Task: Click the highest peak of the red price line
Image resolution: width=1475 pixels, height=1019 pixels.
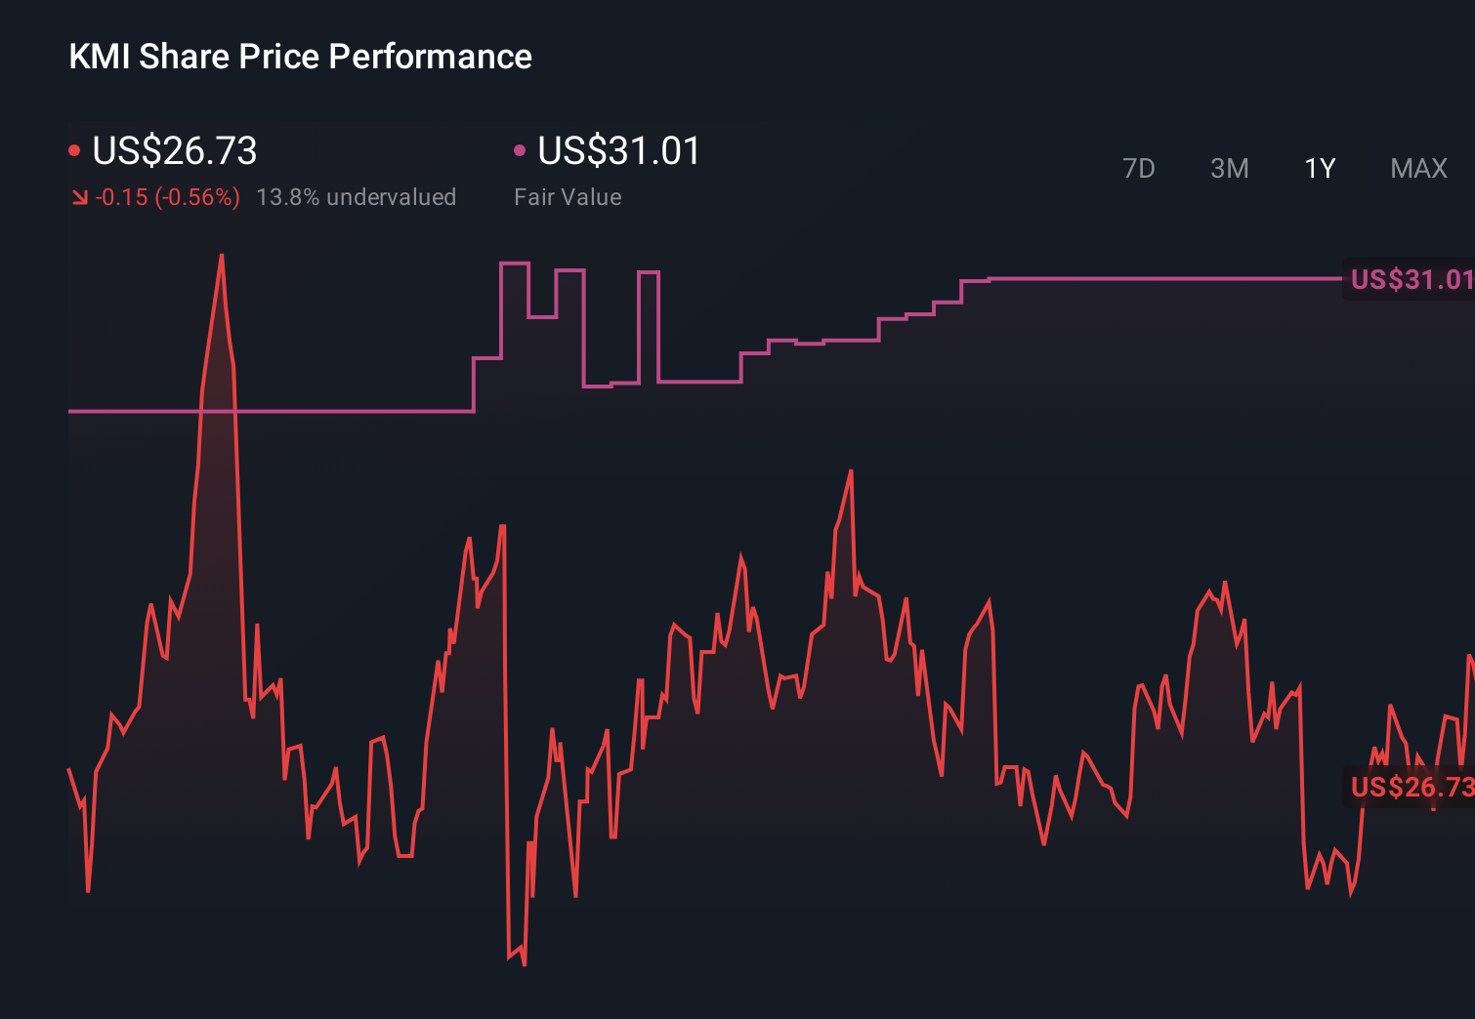Action: click(x=222, y=256)
